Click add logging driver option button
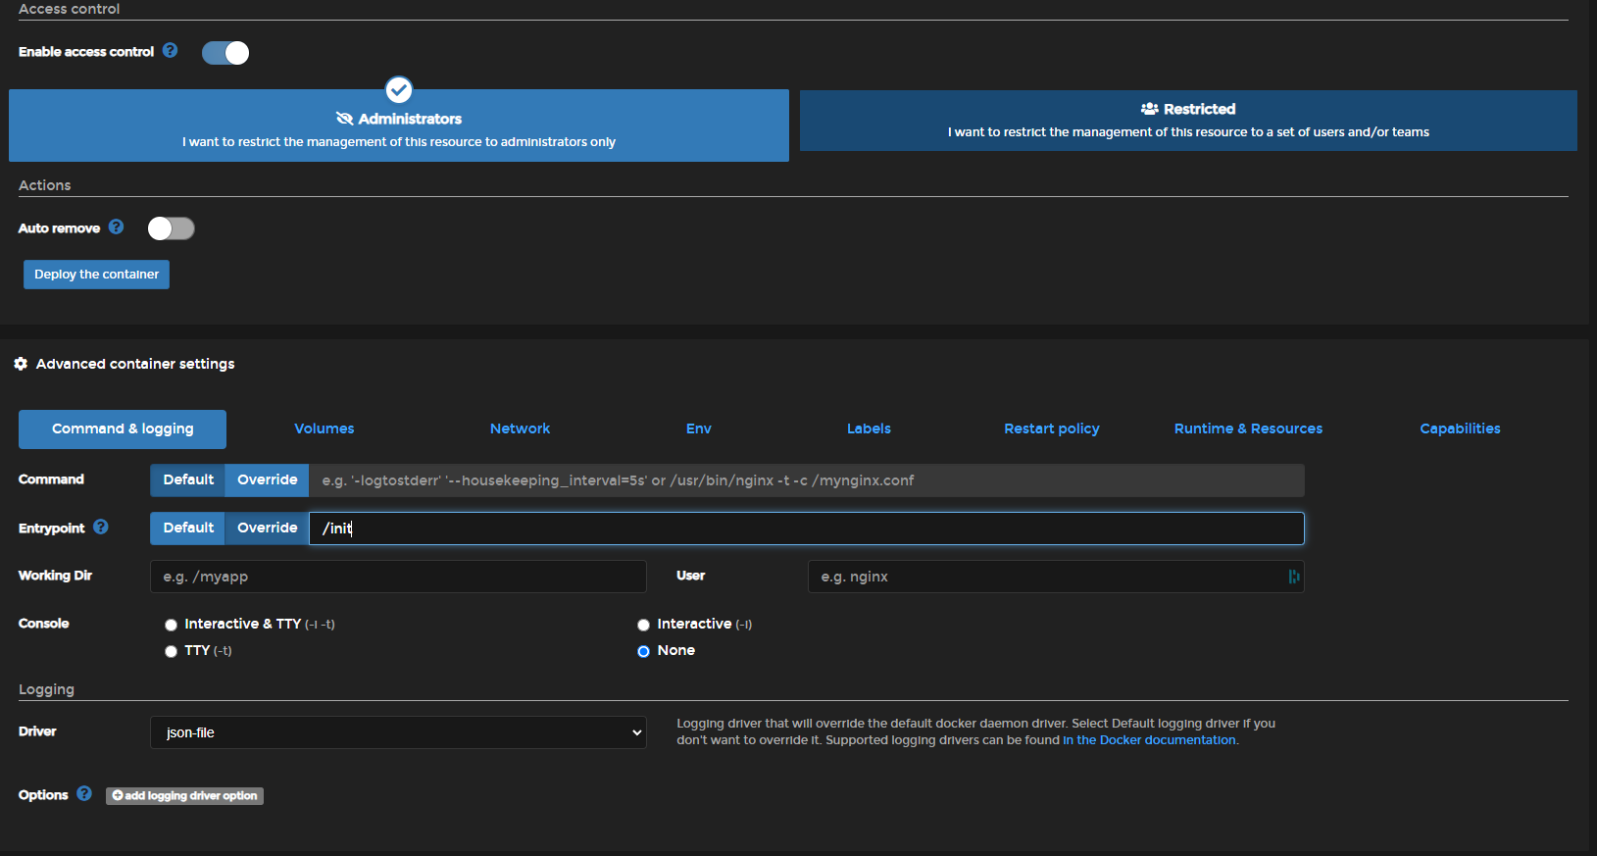Viewport: 1597px width, 856px height. (184, 795)
